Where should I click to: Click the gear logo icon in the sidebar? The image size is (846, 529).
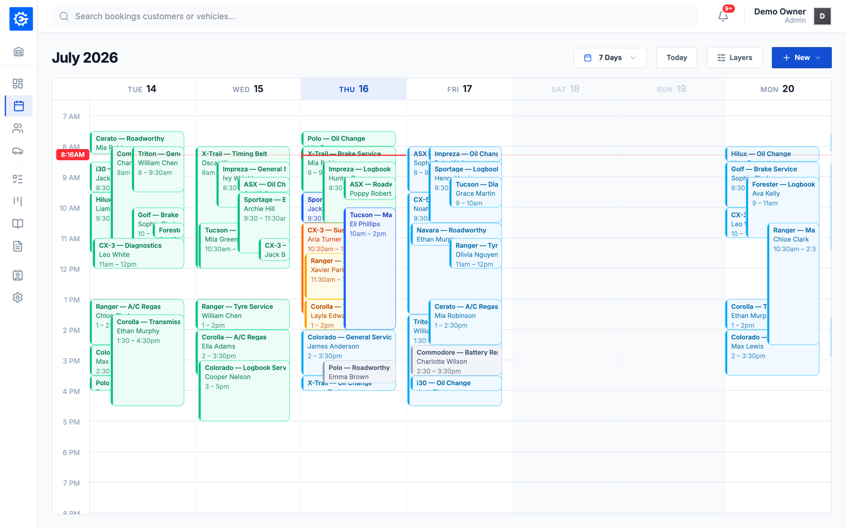click(x=21, y=19)
